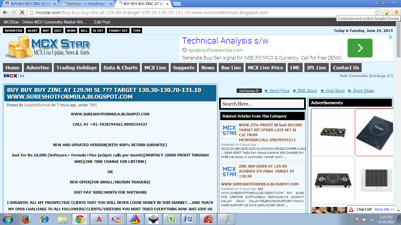Open a new tab button
This screenshot has height=225, width=401.
(176, 4)
